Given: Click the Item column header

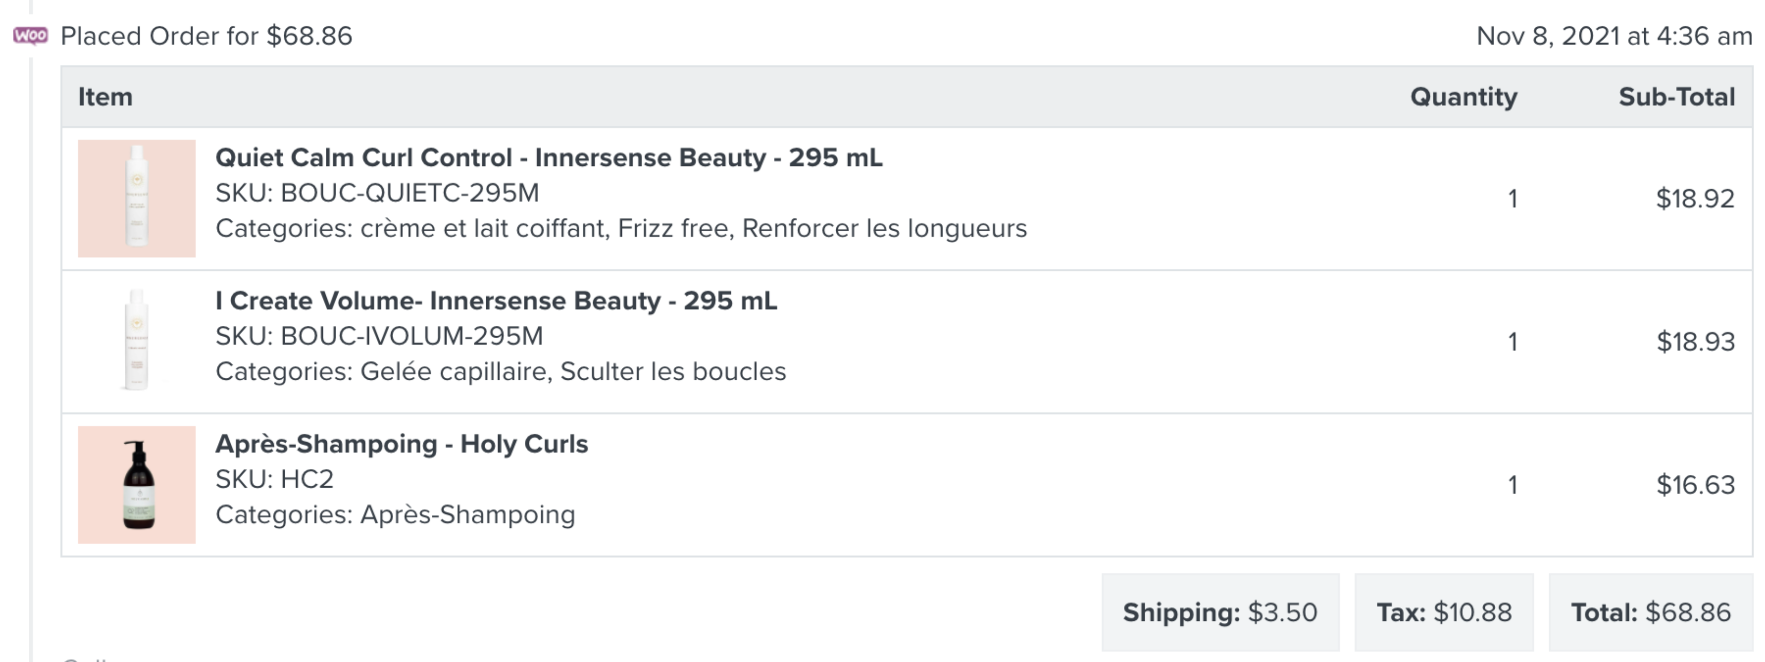Looking at the screenshot, I should [x=105, y=97].
